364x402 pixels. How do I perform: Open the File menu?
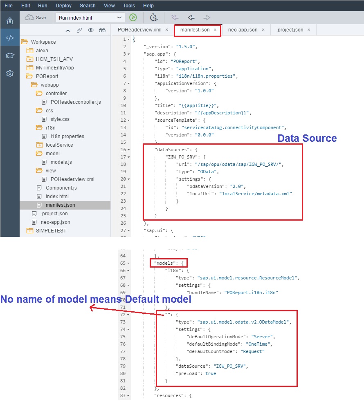(x=9, y=5)
